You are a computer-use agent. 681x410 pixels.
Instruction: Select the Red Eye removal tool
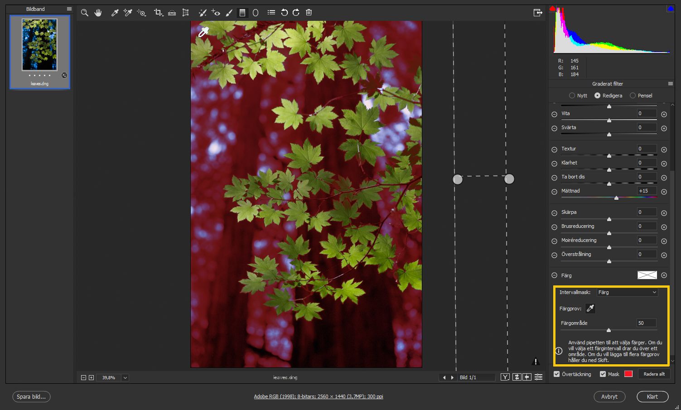tap(216, 13)
